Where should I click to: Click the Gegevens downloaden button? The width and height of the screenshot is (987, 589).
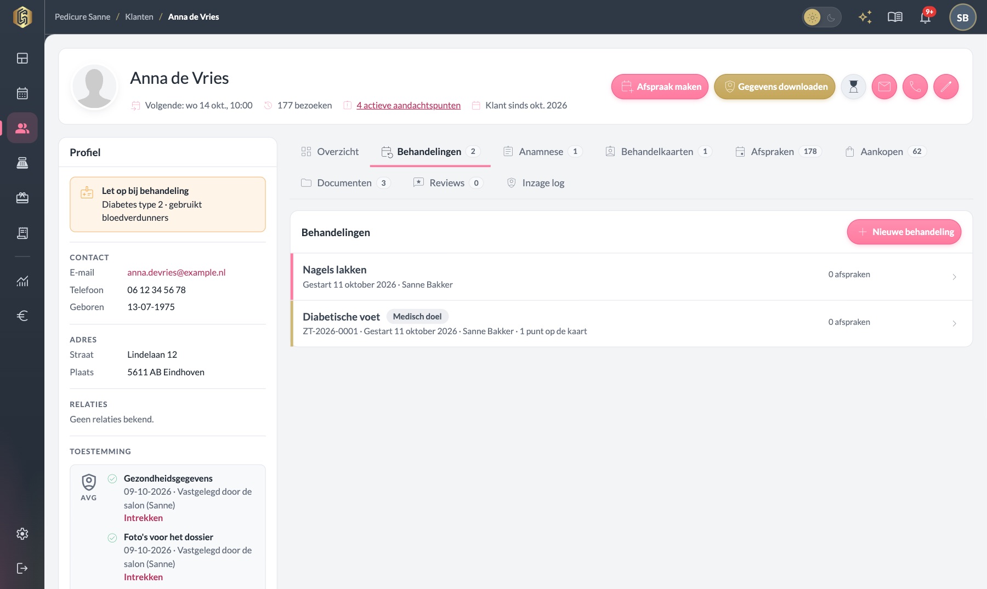pos(774,87)
